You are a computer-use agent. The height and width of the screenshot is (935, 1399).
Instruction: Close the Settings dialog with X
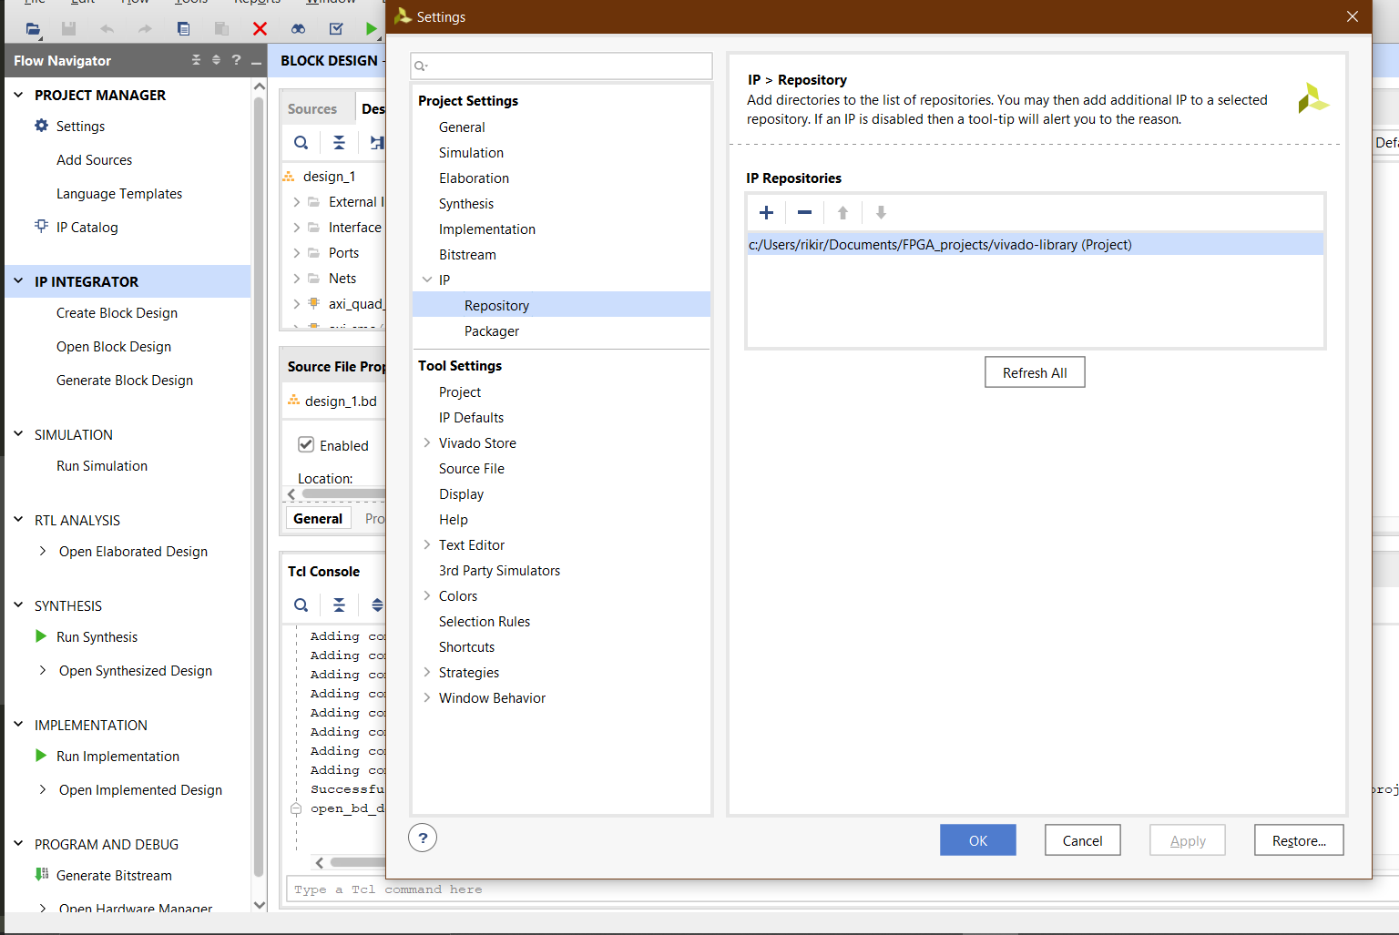point(1353,16)
